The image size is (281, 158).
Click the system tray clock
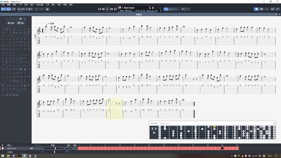[x=270, y=156]
